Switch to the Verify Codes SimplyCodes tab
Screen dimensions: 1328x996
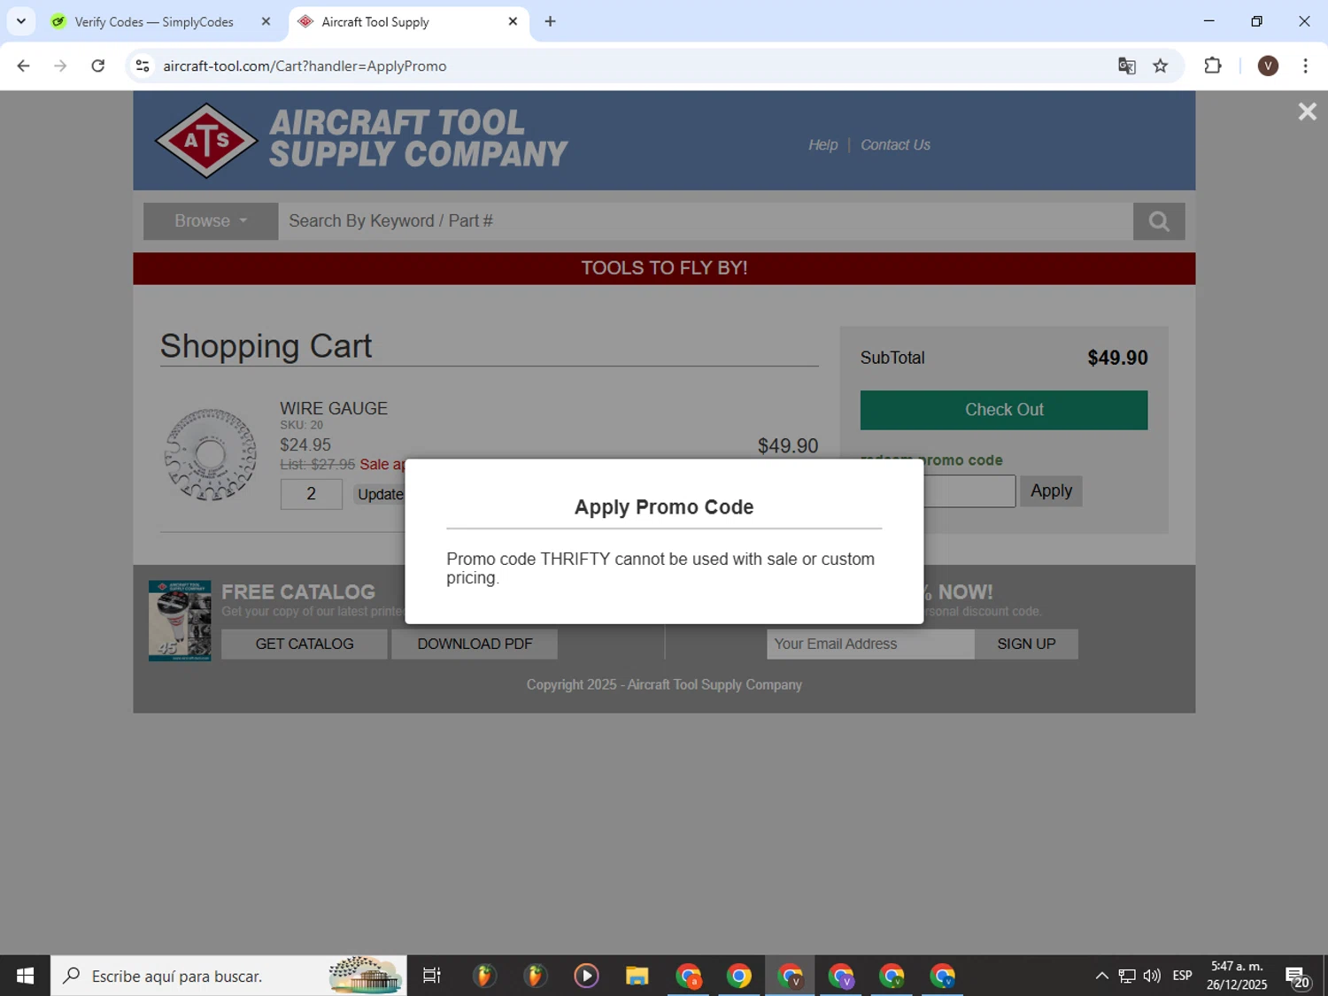(x=153, y=22)
